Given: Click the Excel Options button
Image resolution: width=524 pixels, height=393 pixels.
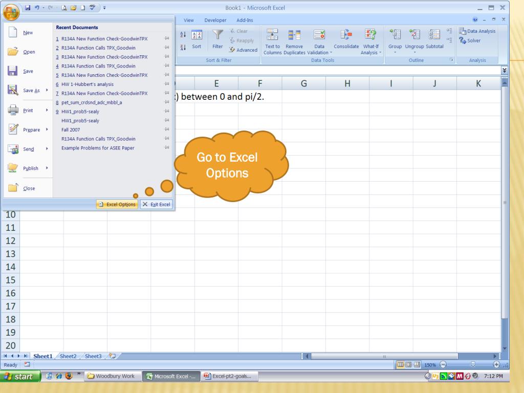Looking at the screenshot, I should [x=117, y=205].
